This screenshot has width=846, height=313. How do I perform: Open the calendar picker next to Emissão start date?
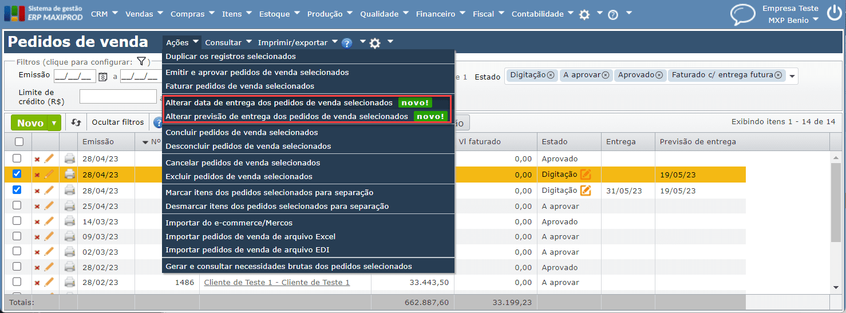pos(103,76)
